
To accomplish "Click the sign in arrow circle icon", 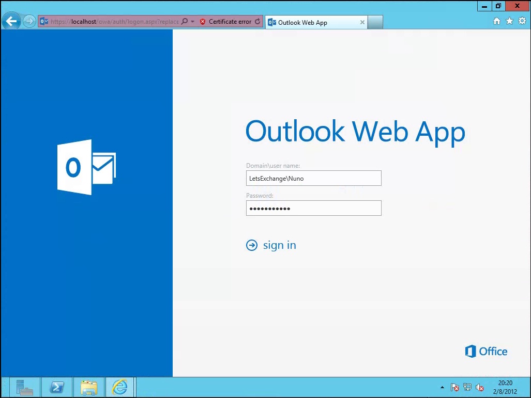I will pyautogui.click(x=252, y=245).
